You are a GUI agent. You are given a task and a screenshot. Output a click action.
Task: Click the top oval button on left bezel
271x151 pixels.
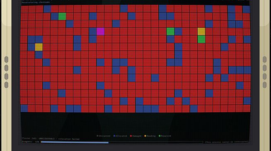click(x=6, y=59)
